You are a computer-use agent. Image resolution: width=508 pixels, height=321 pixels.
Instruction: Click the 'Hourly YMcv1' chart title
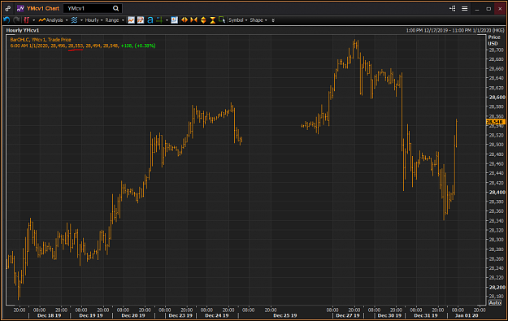[23, 30]
